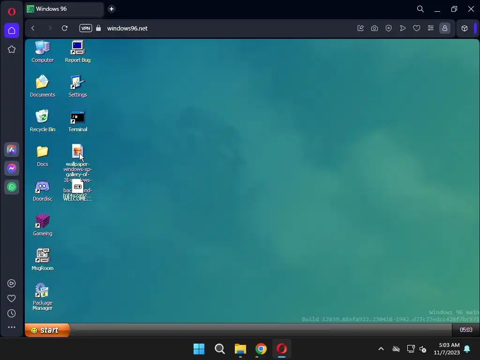Select the wallpaper-windows-xp image file
480x360 pixels.
[77, 151]
